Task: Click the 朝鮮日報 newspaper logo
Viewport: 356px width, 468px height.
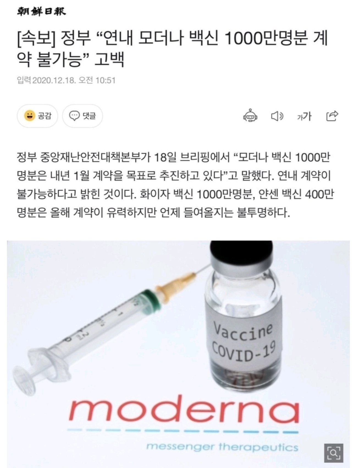Action: click(42, 12)
